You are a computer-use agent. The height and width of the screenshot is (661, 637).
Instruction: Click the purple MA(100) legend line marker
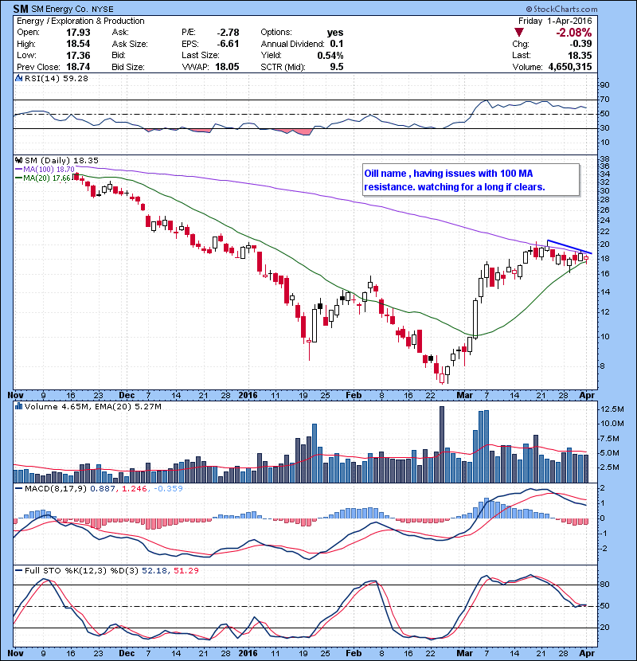click(x=19, y=169)
